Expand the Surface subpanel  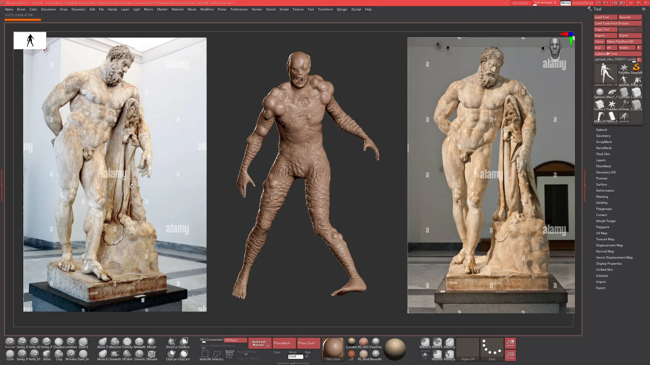(601, 184)
